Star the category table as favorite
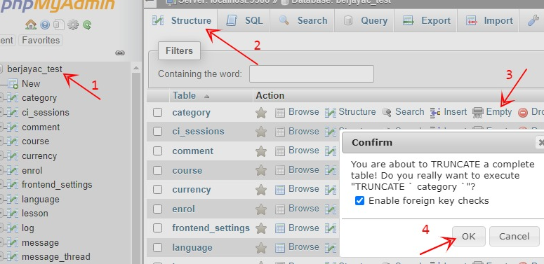Screen dimensions: 544x264 click(x=261, y=113)
